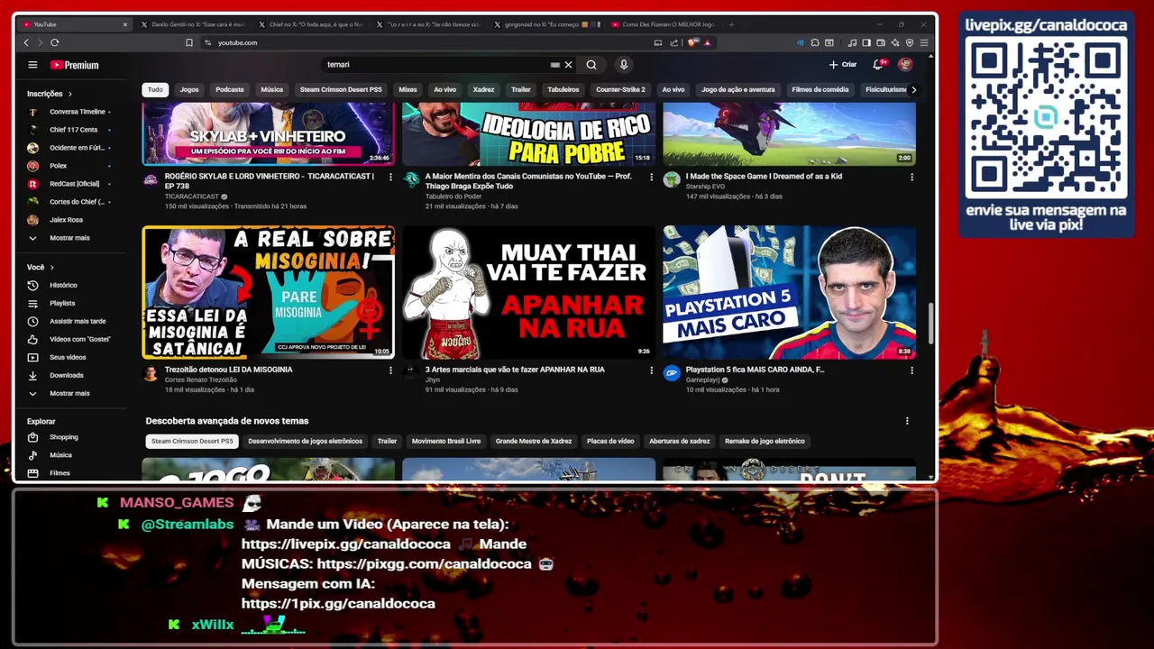The height and width of the screenshot is (649, 1154).
Task: Toggle the browser sidebar panel icon
Action: (866, 42)
